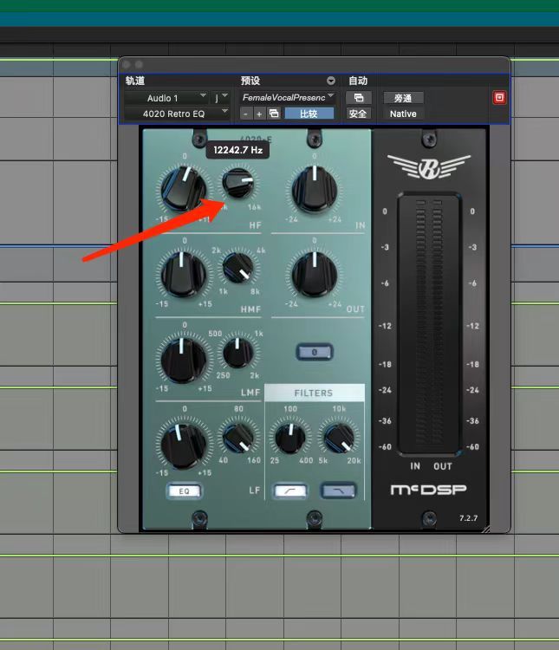Toggle the low-pass filter button
Screen dimensions: 559x650
[x=339, y=491]
